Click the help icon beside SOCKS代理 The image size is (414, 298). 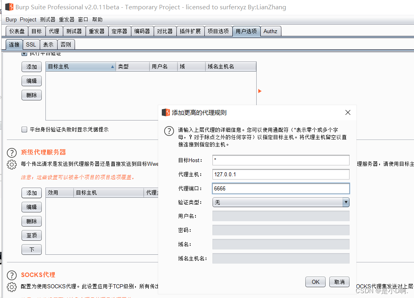pyautogui.click(x=12, y=275)
